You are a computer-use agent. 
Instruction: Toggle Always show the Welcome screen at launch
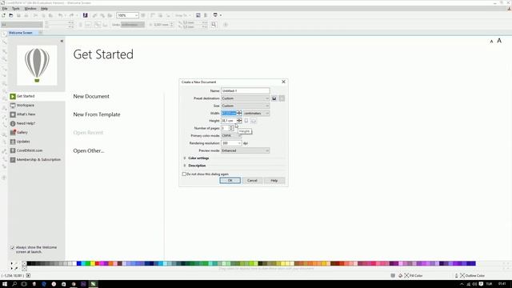click(x=13, y=248)
